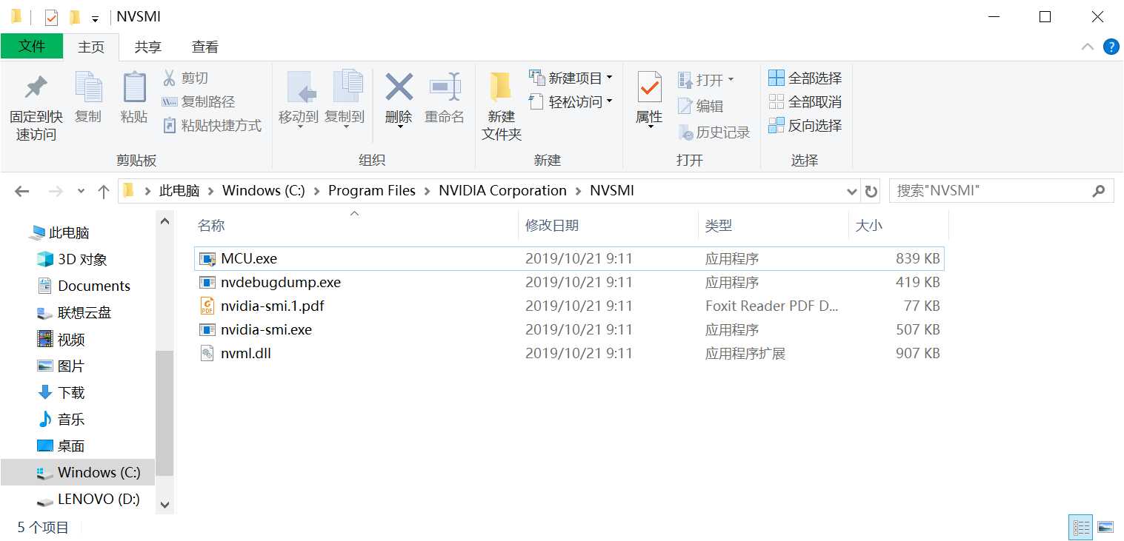Screen dimensions: 1124x541
Task: Pin to Quick Access (固定到快速访问)
Action: point(36,107)
